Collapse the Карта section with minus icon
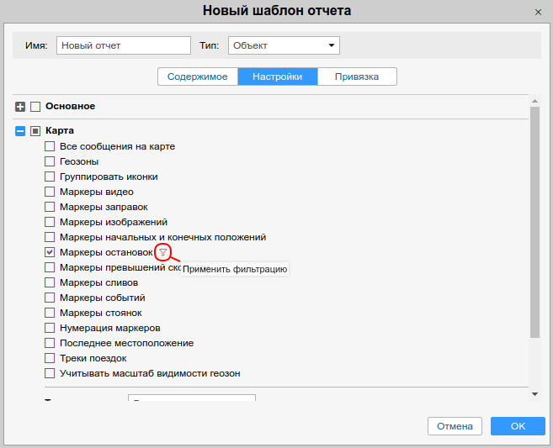 [21, 131]
